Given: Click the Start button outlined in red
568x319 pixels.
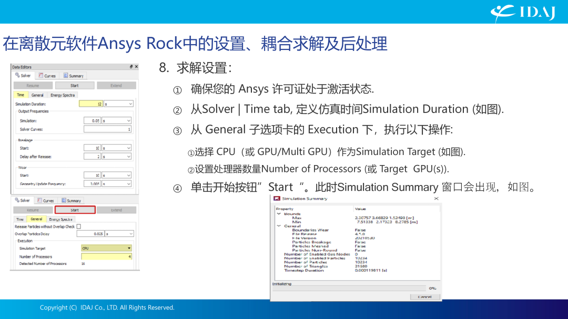Looking at the screenshot, I should pos(75,210).
